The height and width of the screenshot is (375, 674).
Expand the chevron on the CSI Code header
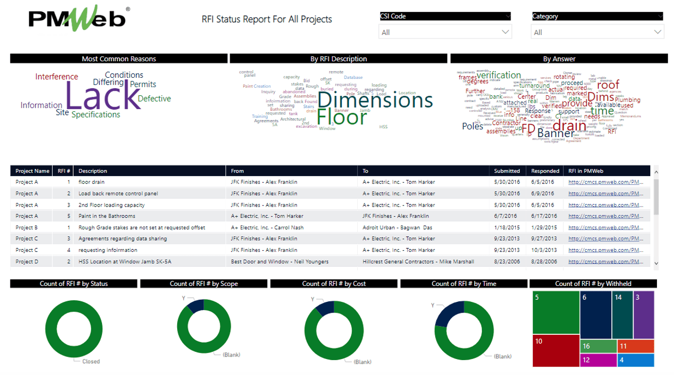508,16
